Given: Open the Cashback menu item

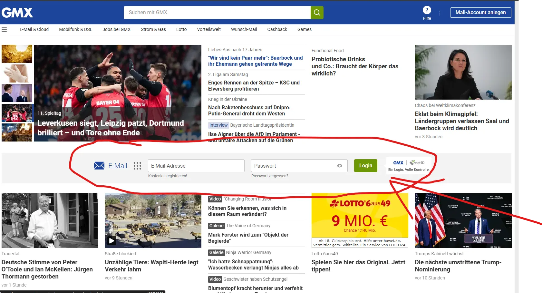Looking at the screenshot, I should (x=277, y=29).
